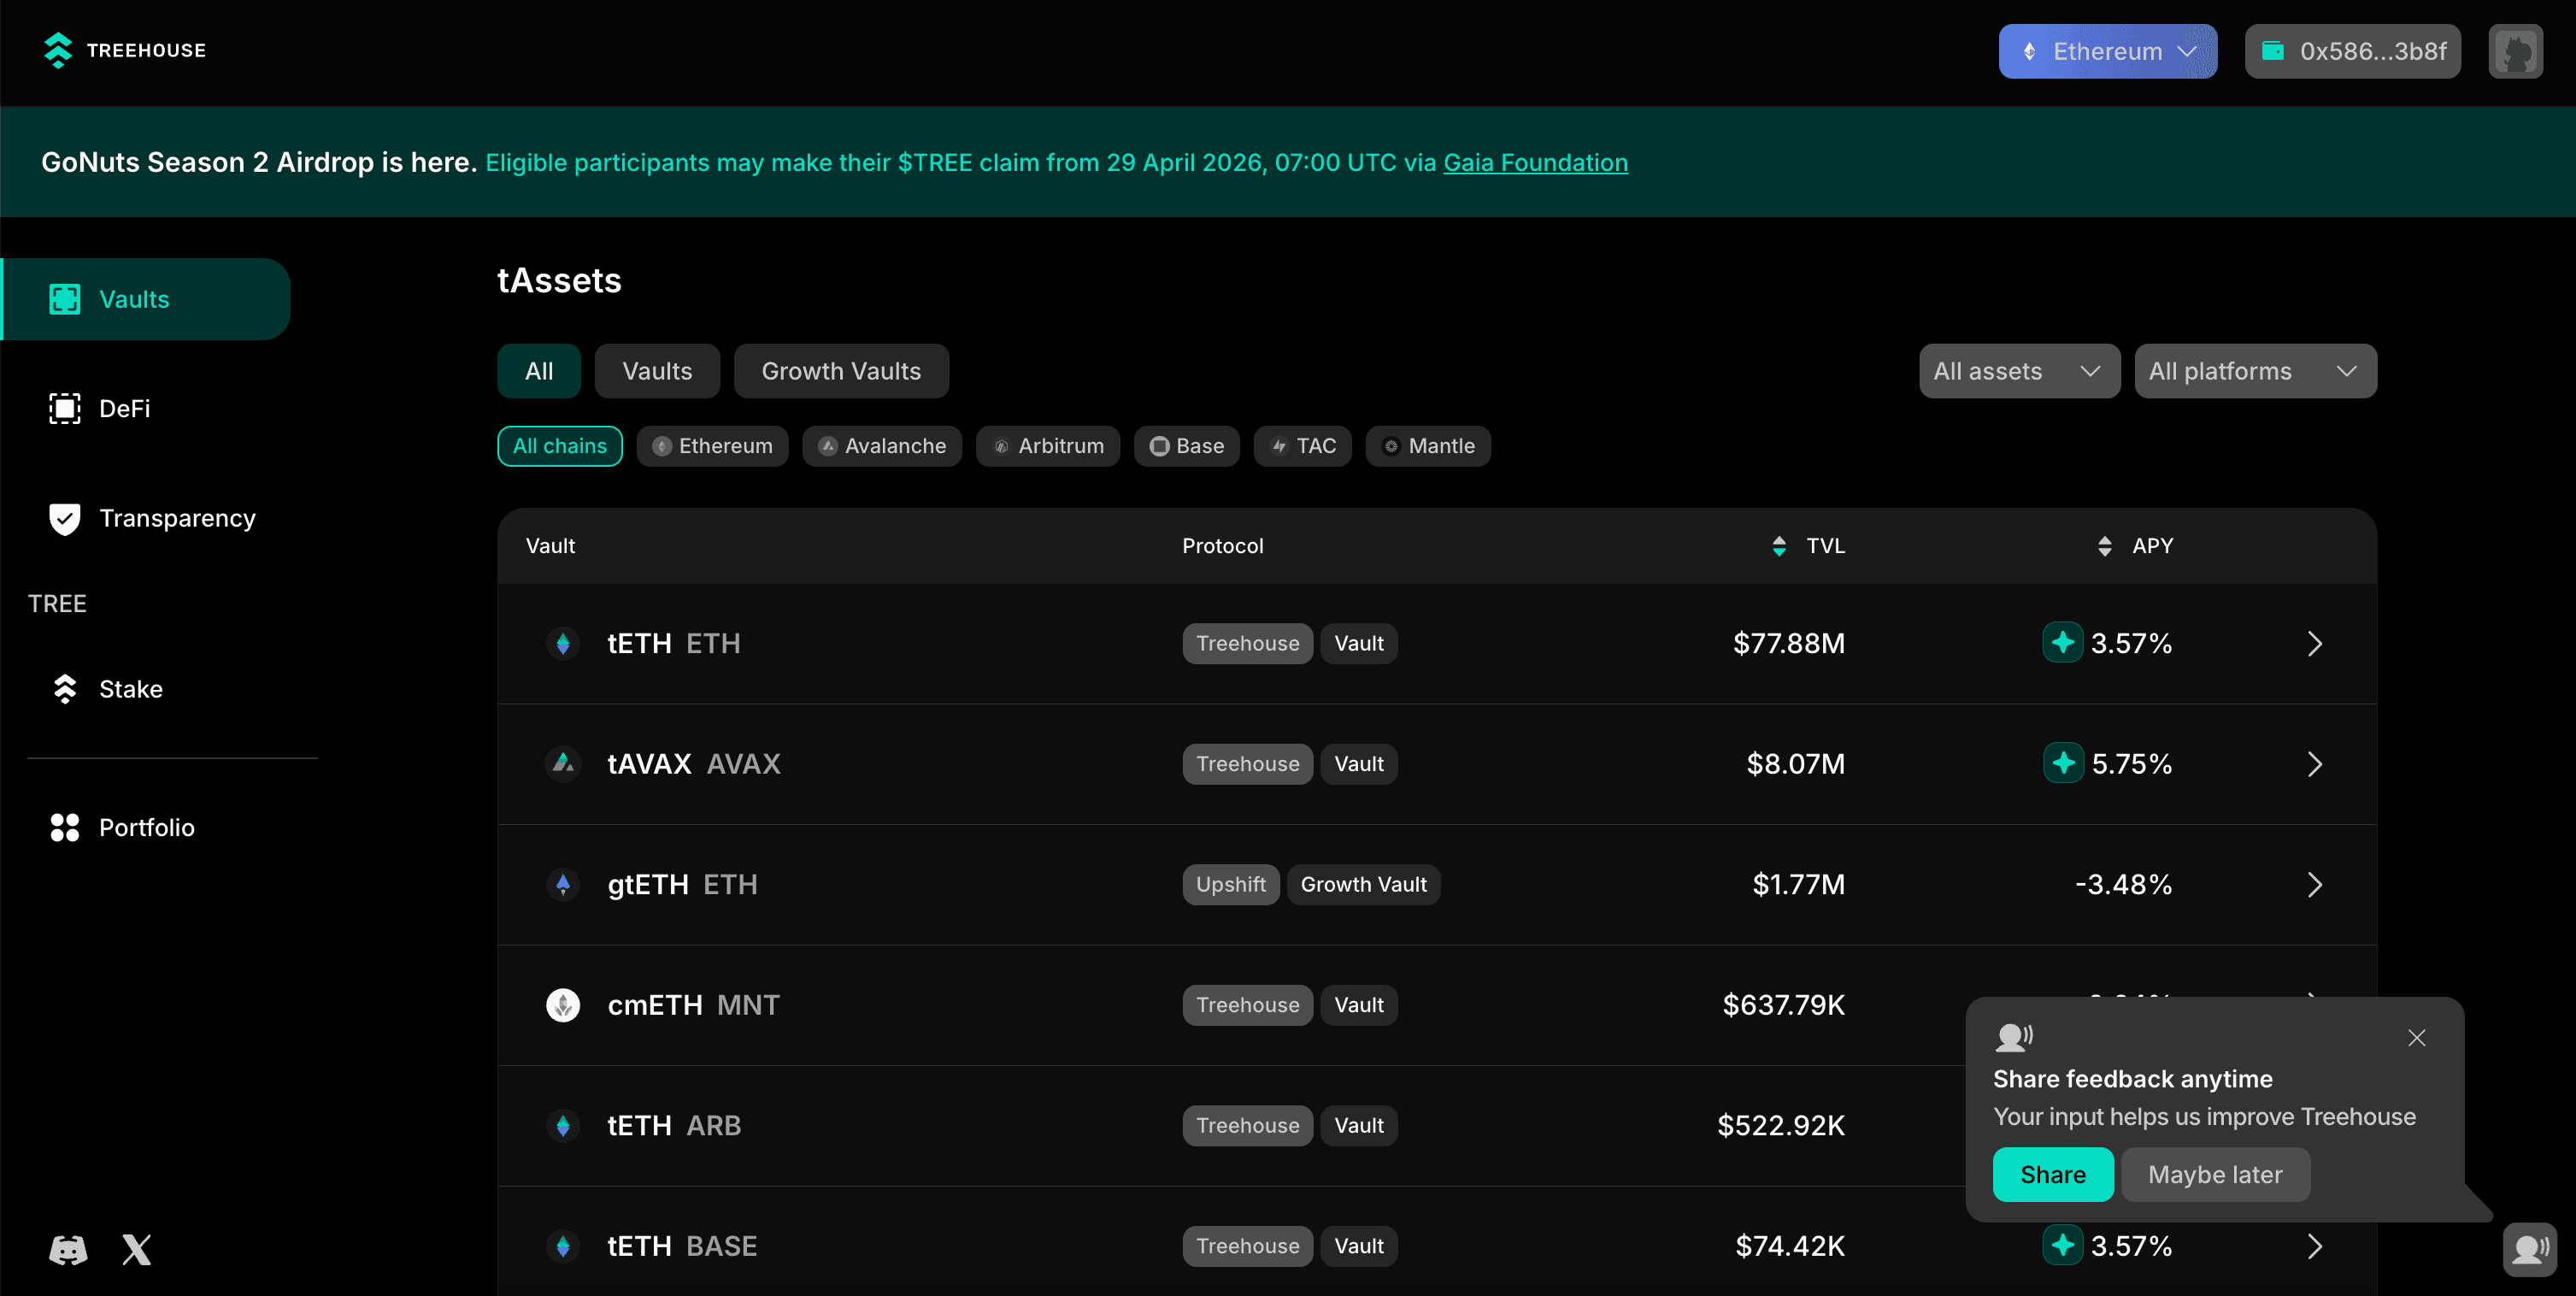Open the All platforms dropdown
The width and height of the screenshot is (2576, 1296).
(x=2255, y=371)
